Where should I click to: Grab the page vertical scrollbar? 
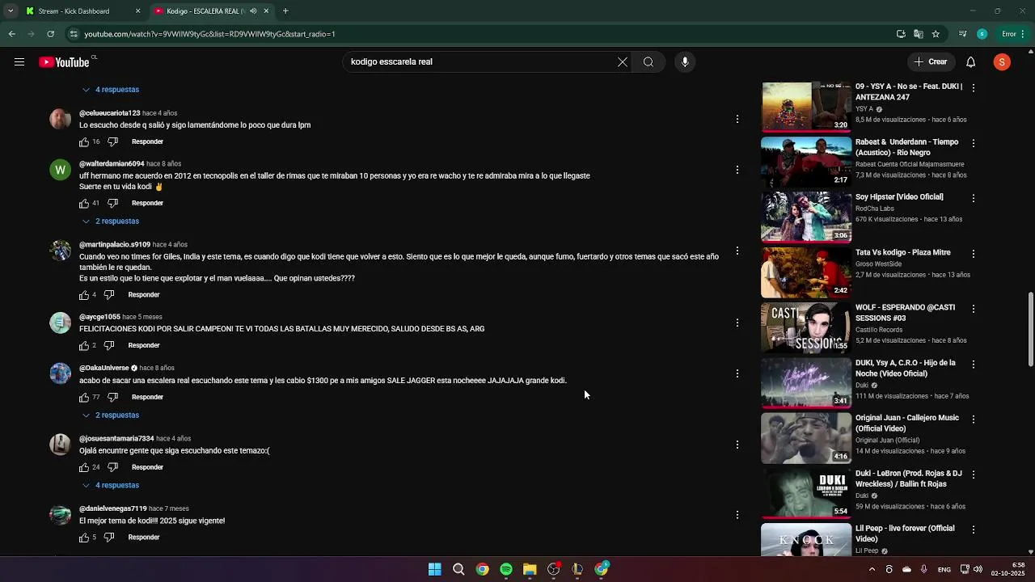(x=1030, y=329)
